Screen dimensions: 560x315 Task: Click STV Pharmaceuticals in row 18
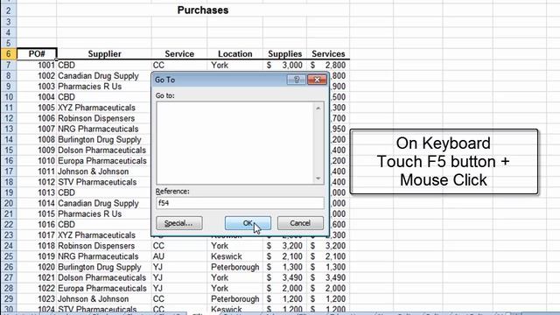click(x=97, y=182)
